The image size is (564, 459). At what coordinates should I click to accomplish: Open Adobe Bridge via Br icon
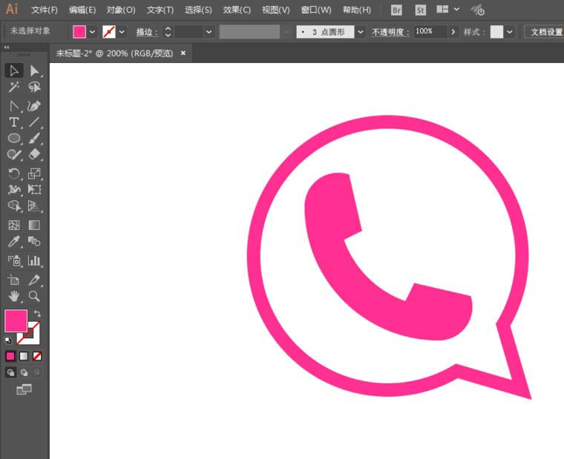[396, 10]
